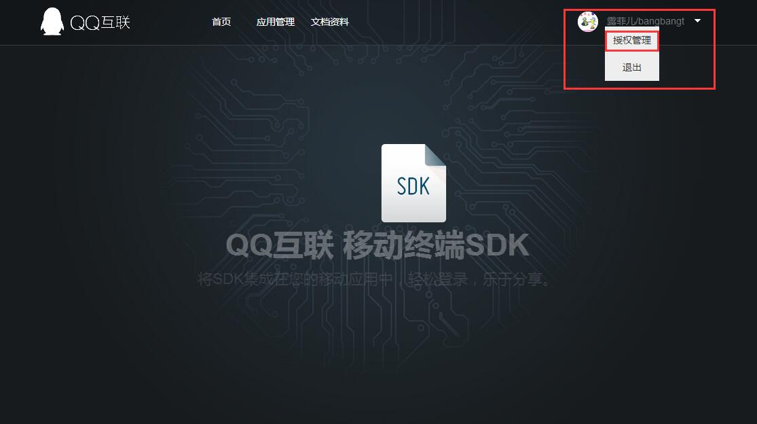Select 授权管理 from the account menu
The height and width of the screenshot is (424, 757).
[632, 41]
